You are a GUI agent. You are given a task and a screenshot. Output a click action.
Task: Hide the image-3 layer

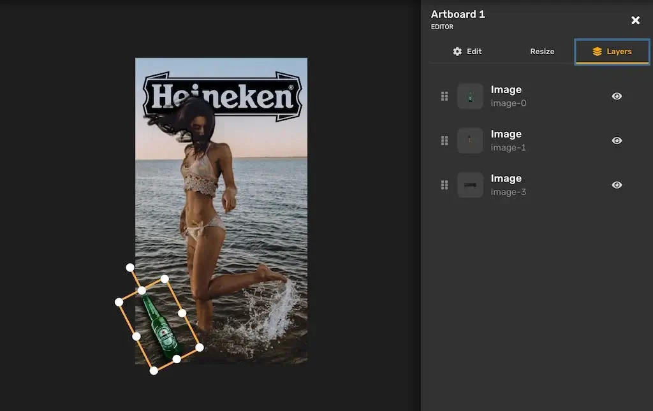[x=617, y=185]
